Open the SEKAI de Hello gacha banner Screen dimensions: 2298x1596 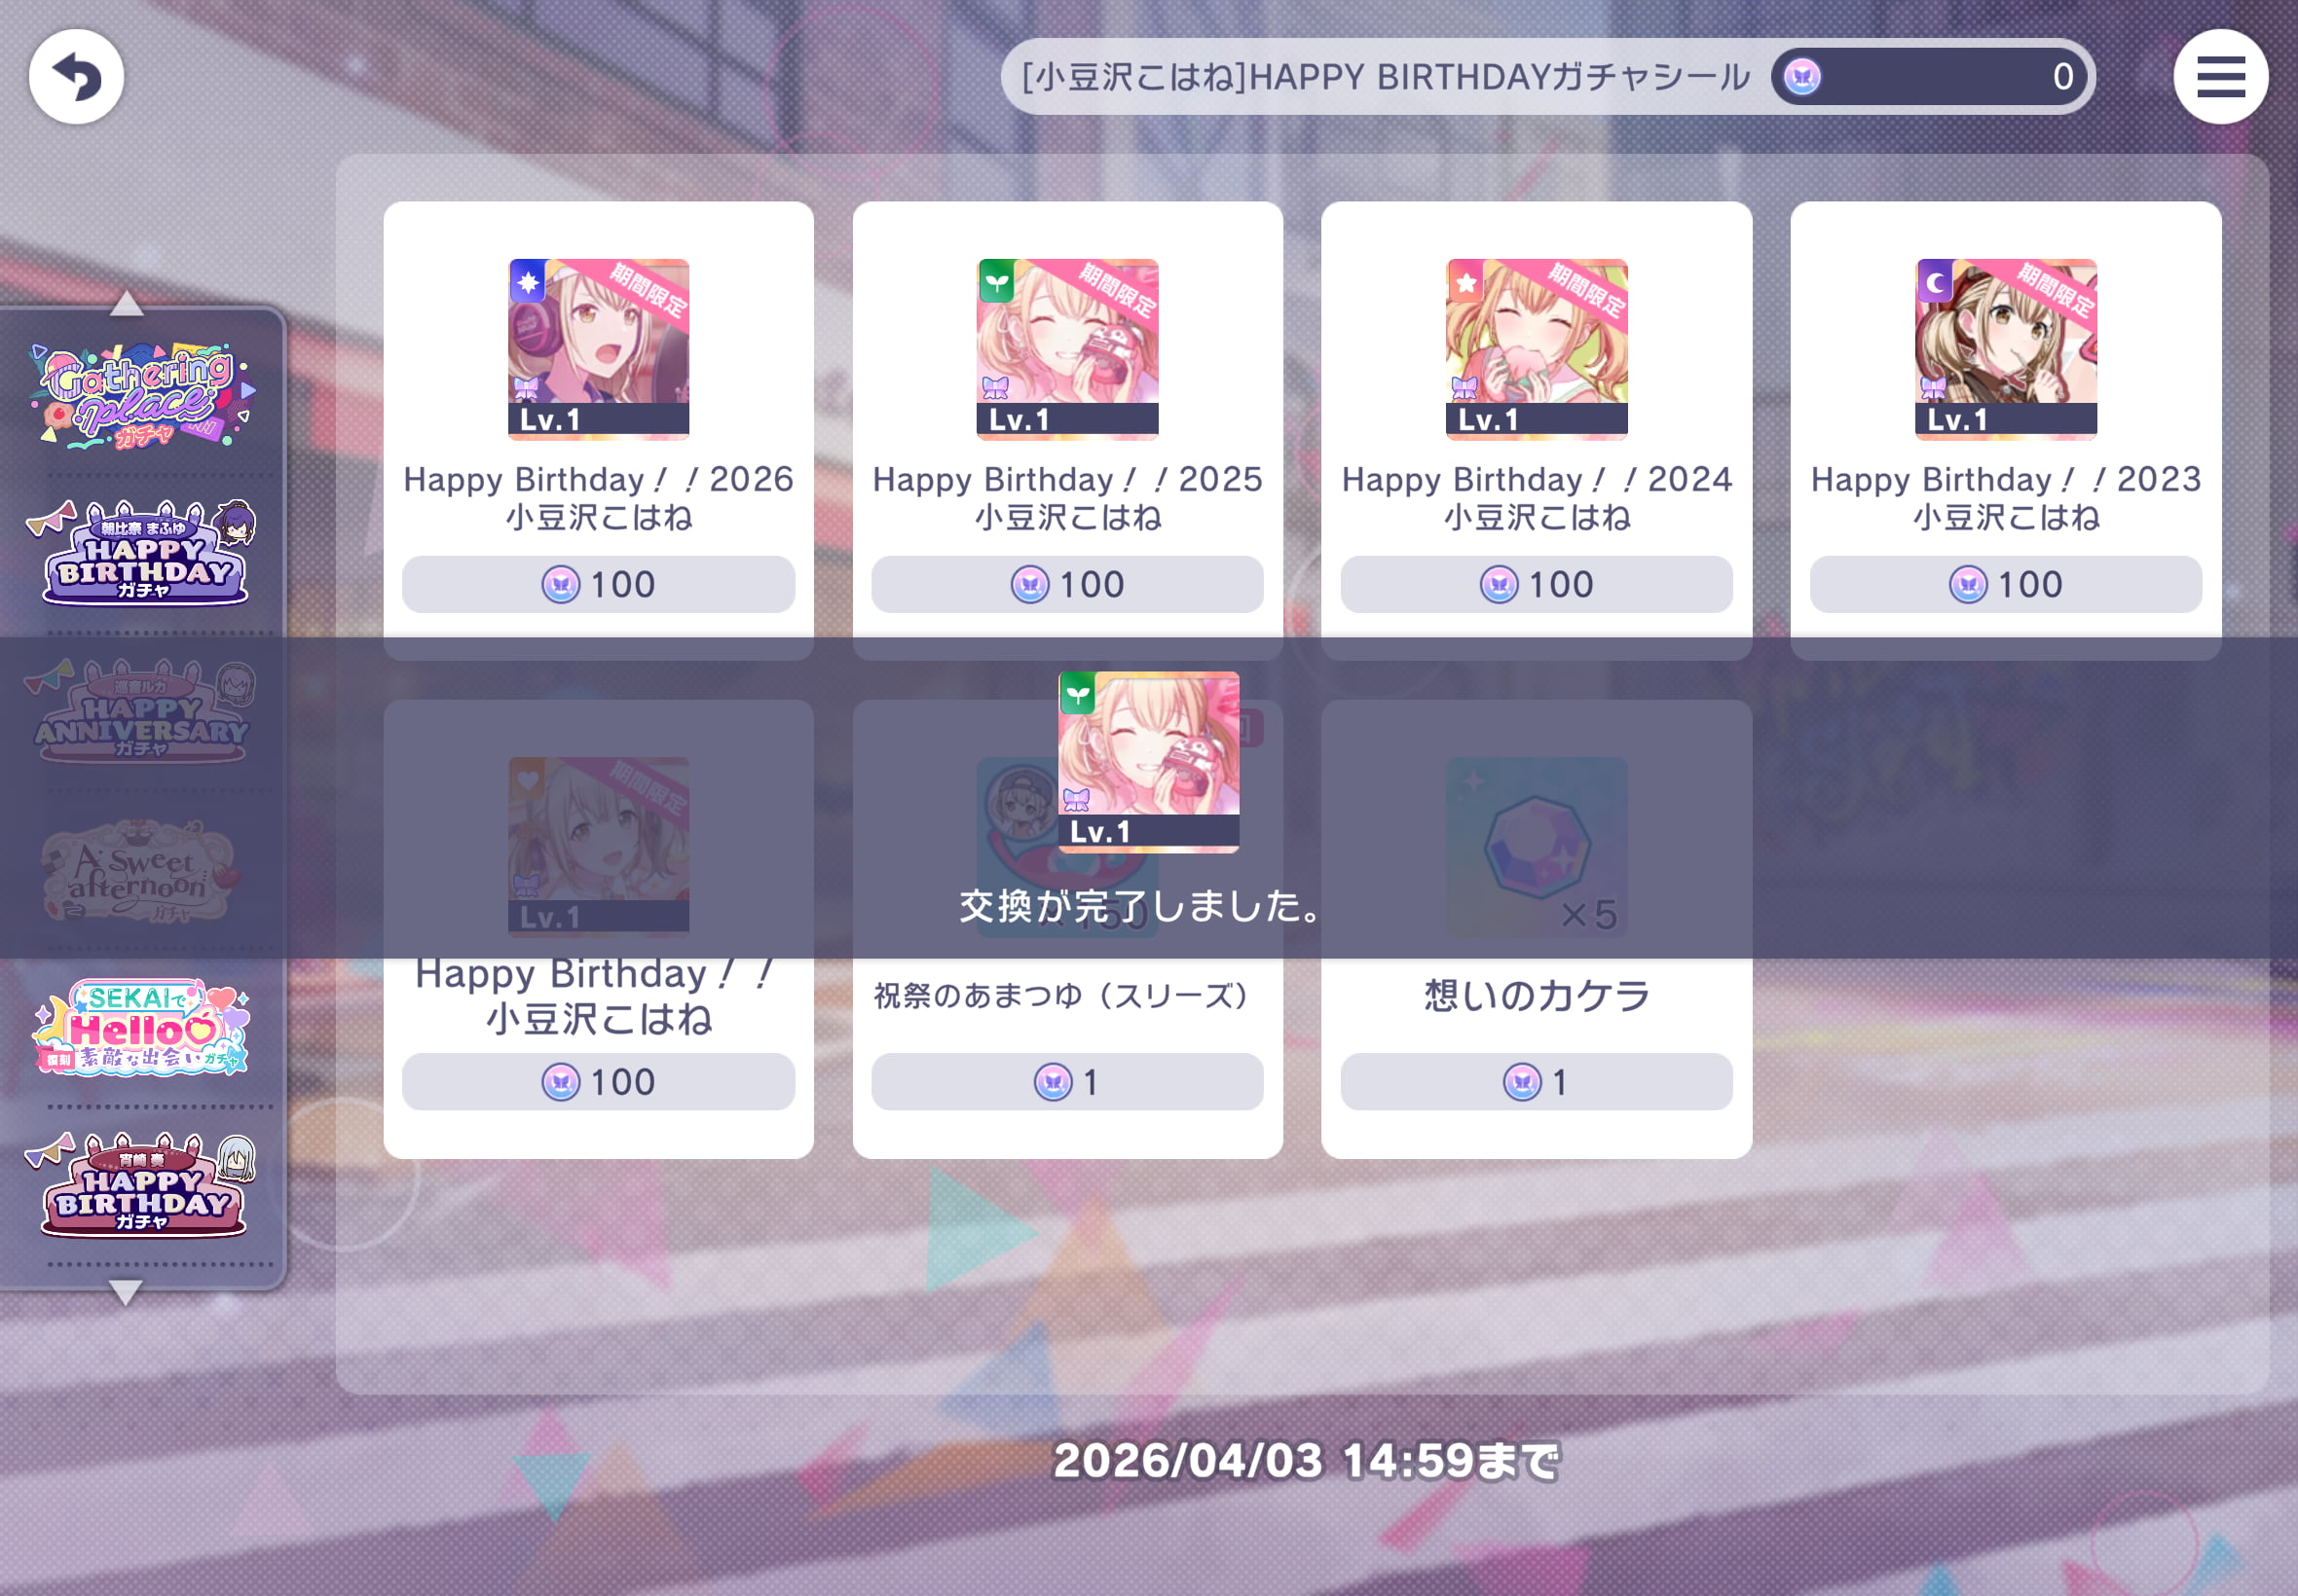(141, 1027)
